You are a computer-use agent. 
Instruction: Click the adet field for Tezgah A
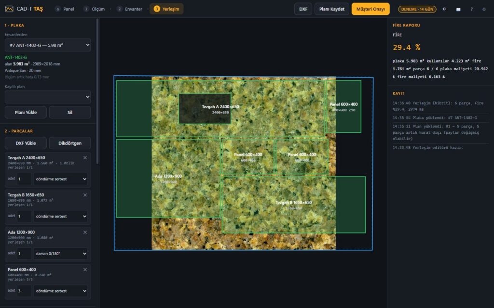(x=24, y=179)
